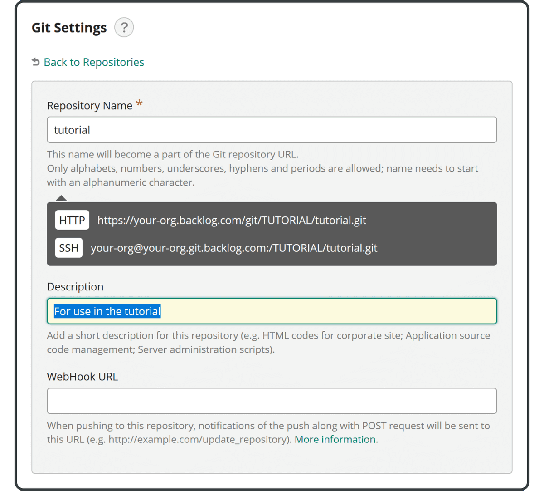This screenshot has width=544, height=491.
Task: Select the HTTPS repository URL text
Action: (x=232, y=221)
